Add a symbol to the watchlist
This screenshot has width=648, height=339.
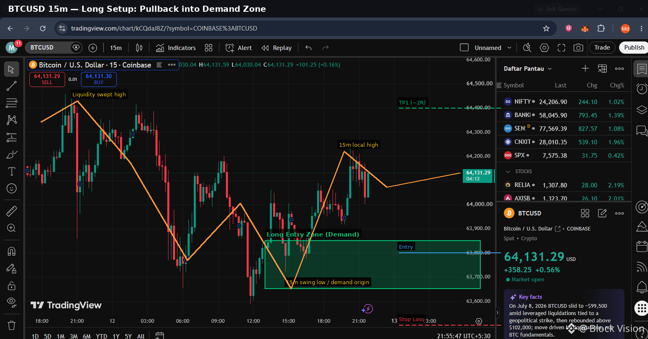pyautogui.click(x=585, y=69)
